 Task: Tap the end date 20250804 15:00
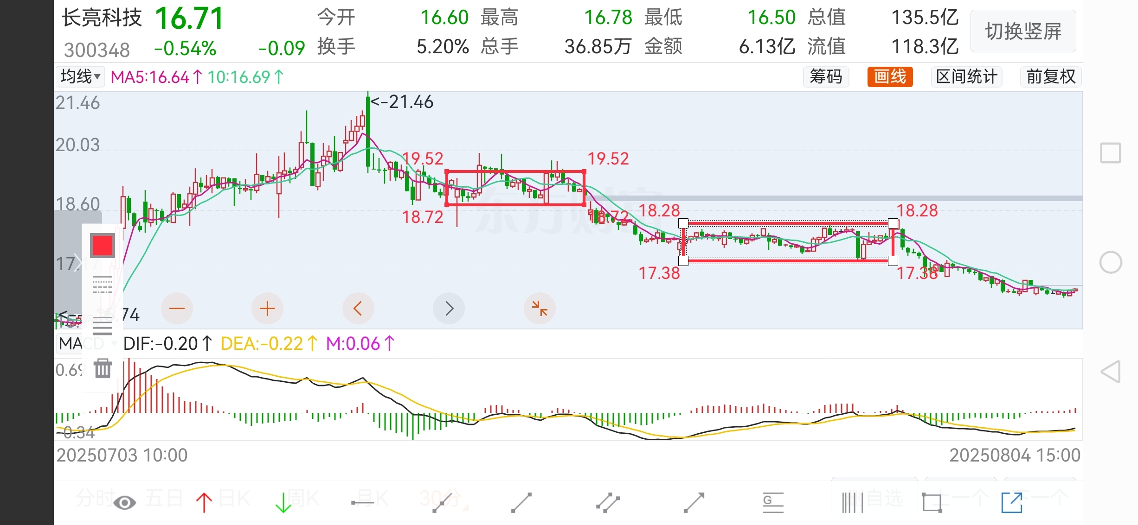pos(1015,455)
